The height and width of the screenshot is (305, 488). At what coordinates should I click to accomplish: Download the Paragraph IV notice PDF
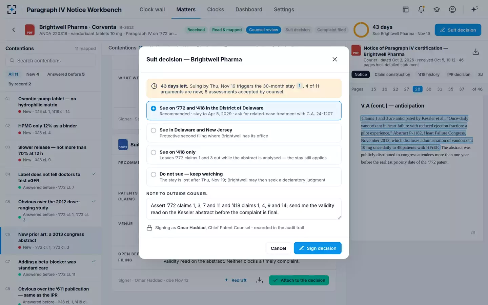pyautogui.click(x=476, y=52)
